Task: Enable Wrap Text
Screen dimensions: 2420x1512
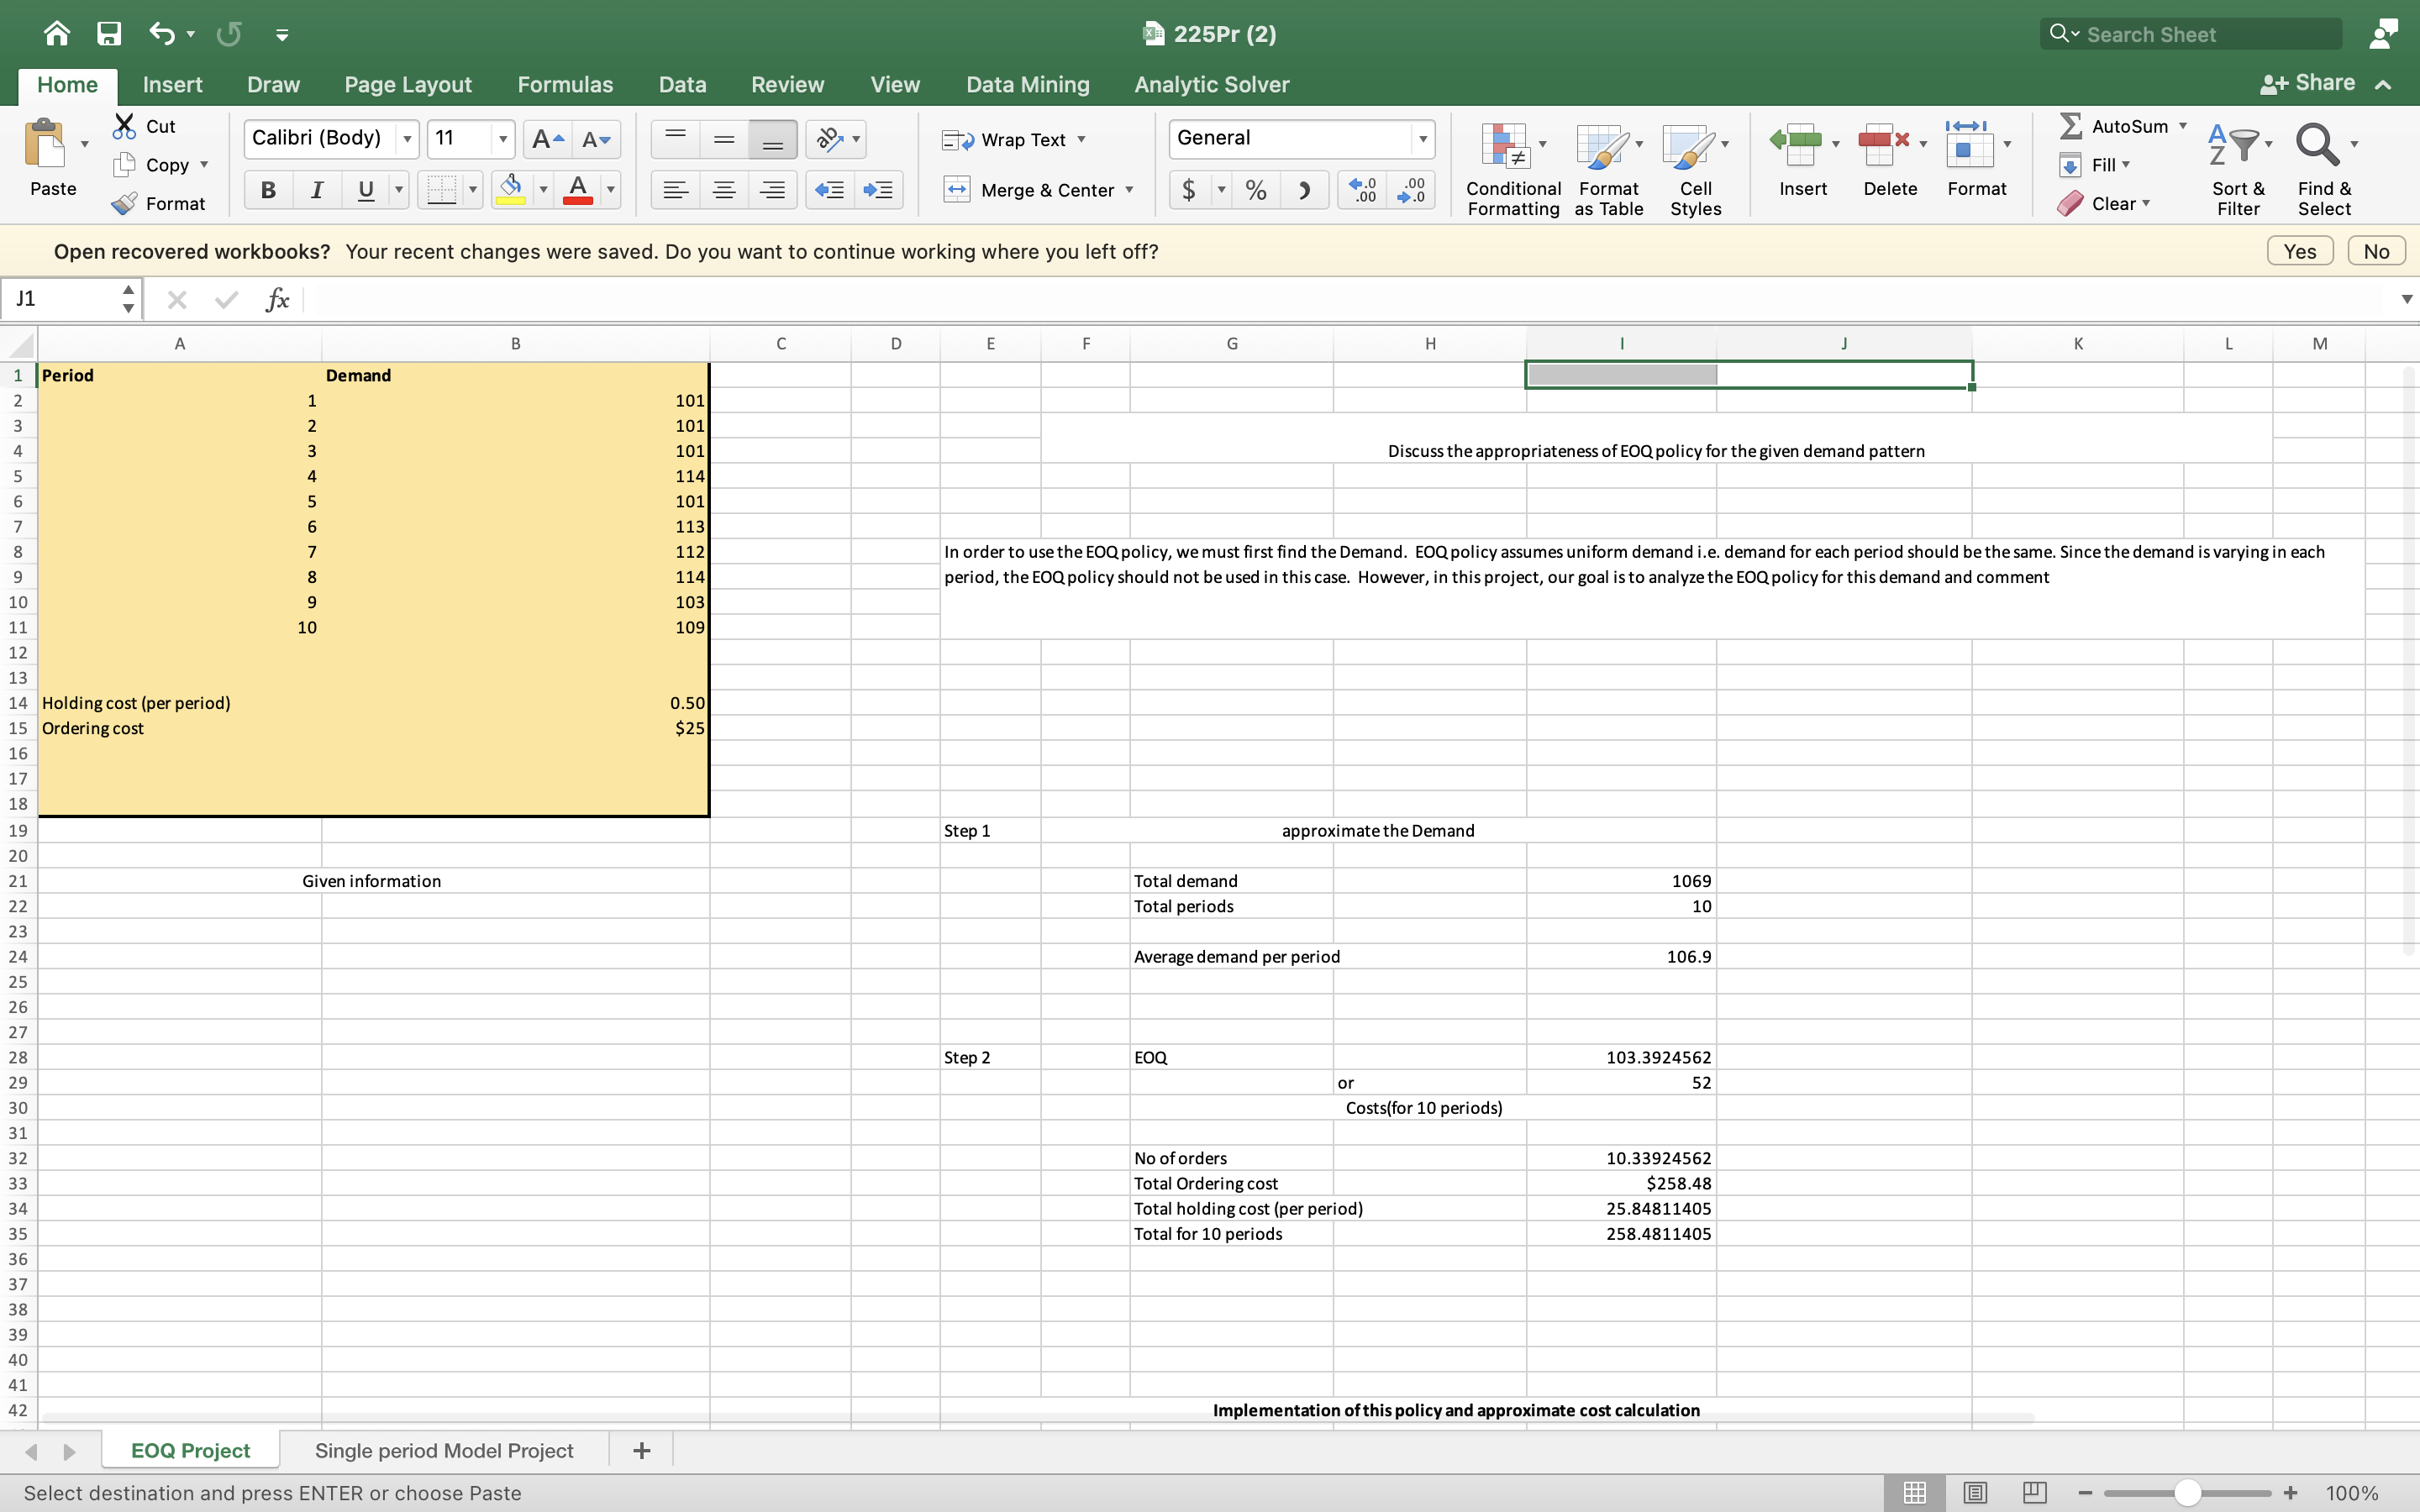Action: (1013, 139)
